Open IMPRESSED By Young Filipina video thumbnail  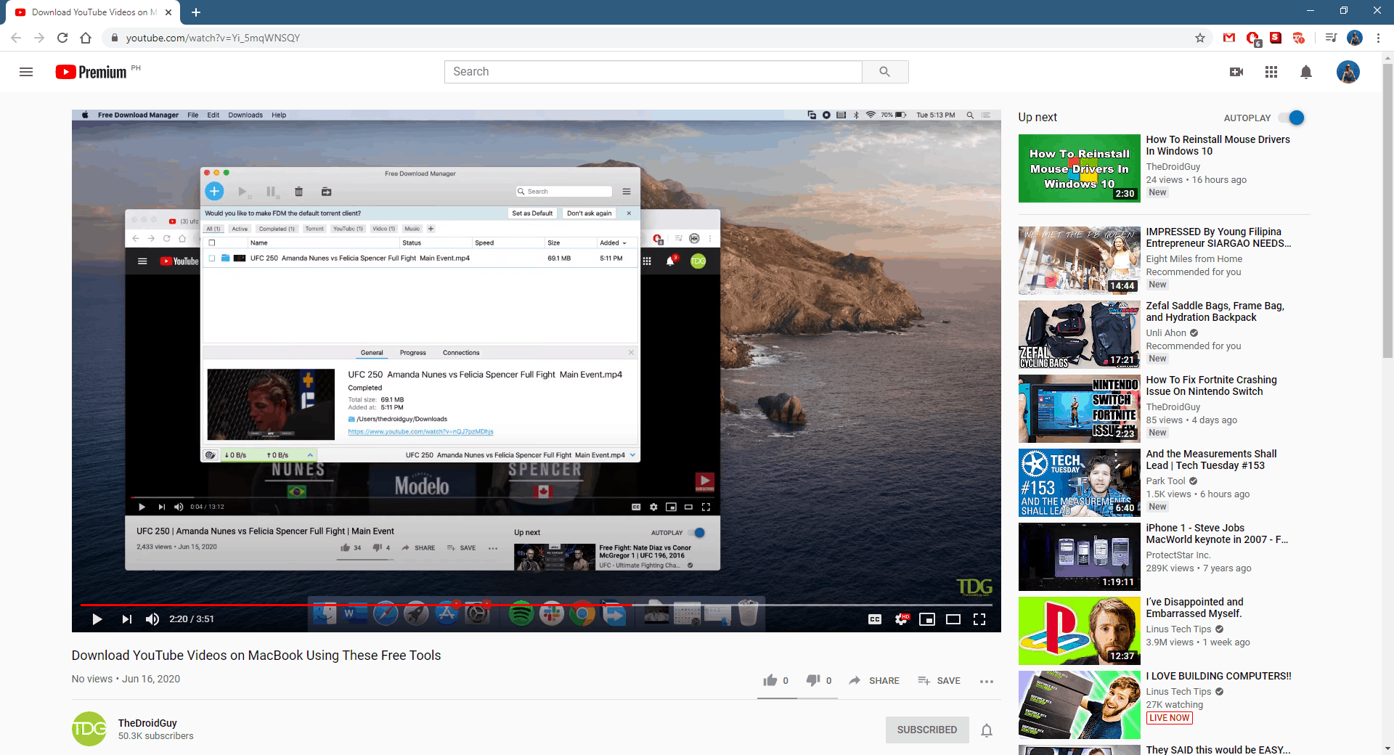tap(1079, 261)
